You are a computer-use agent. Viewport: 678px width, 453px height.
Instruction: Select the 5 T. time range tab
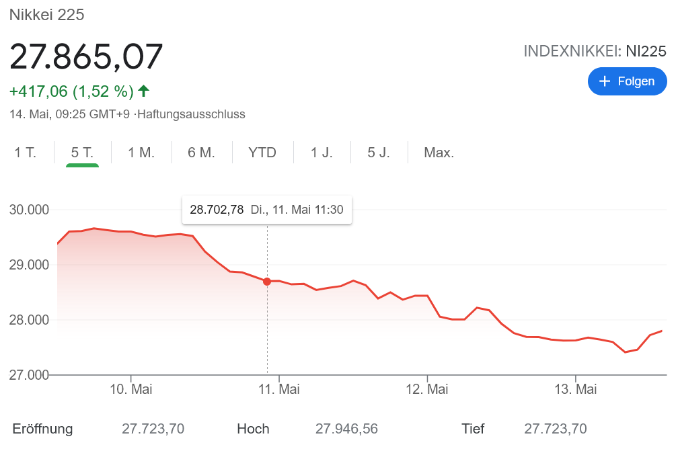point(82,153)
